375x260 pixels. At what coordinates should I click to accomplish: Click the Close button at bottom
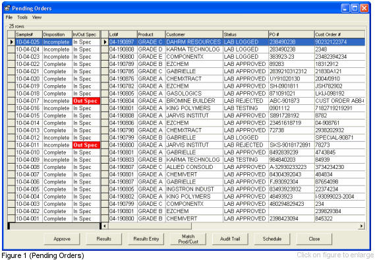(314, 239)
